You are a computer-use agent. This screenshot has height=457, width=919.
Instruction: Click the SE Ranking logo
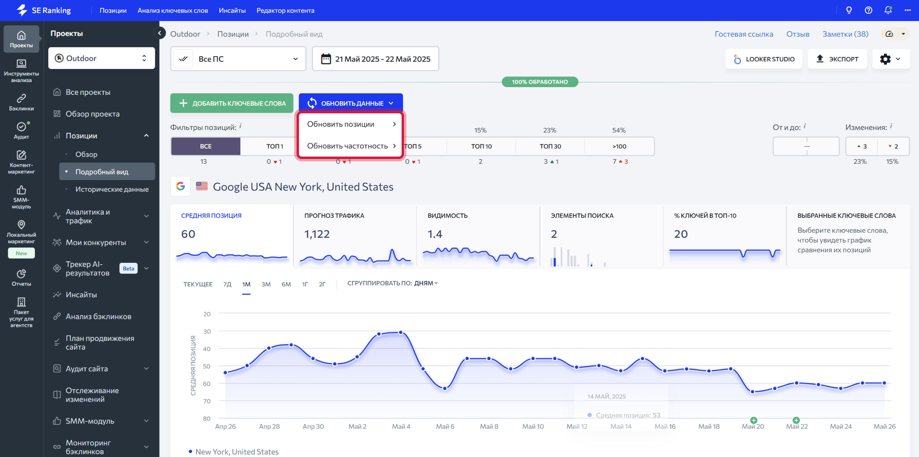[44, 10]
